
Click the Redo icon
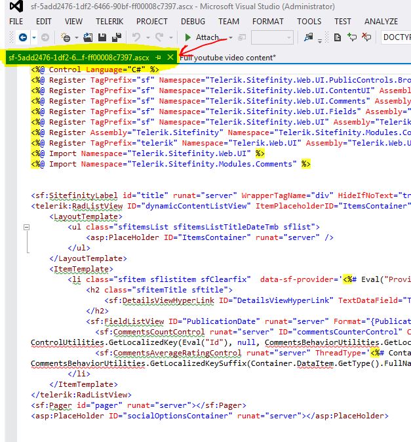coord(159,37)
